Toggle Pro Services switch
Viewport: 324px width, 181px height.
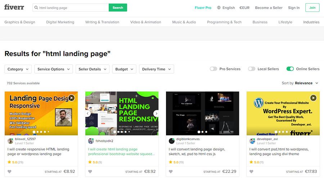click(213, 69)
